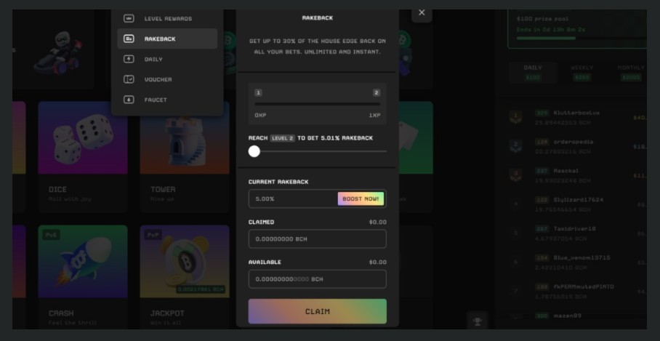The image size is (660, 341).
Task: Click the Available BCH amount field
Action: [x=317, y=279]
